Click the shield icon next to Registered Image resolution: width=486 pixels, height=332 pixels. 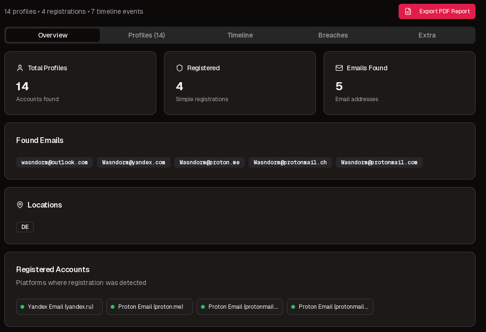pyautogui.click(x=180, y=68)
